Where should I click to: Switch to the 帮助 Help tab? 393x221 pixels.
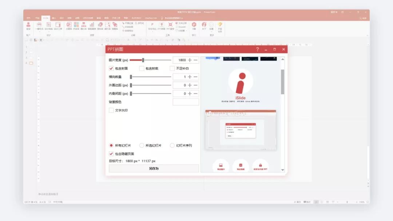click(x=126, y=18)
